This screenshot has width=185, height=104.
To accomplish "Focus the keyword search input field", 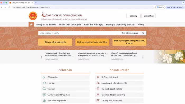I will tap(79, 33).
